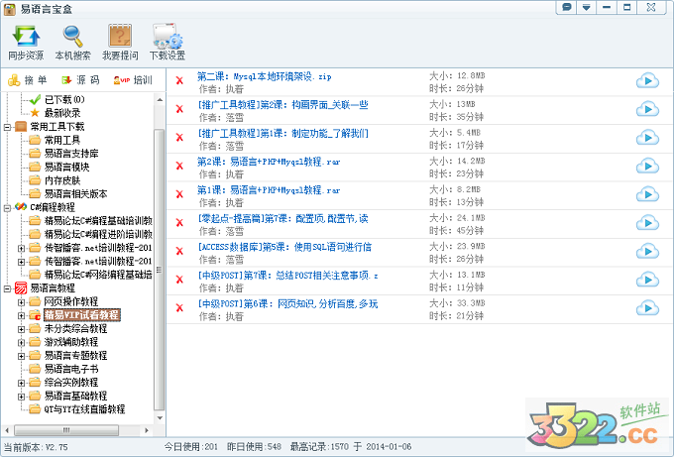This screenshot has width=674, height=457.
Task: Click the tree horizontal scrollbar thumb
Action: [66, 430]
